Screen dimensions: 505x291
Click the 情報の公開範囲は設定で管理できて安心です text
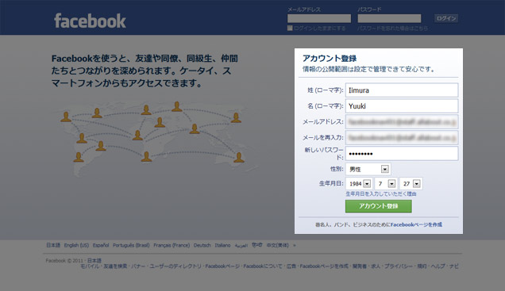click(x=368, y=69)
